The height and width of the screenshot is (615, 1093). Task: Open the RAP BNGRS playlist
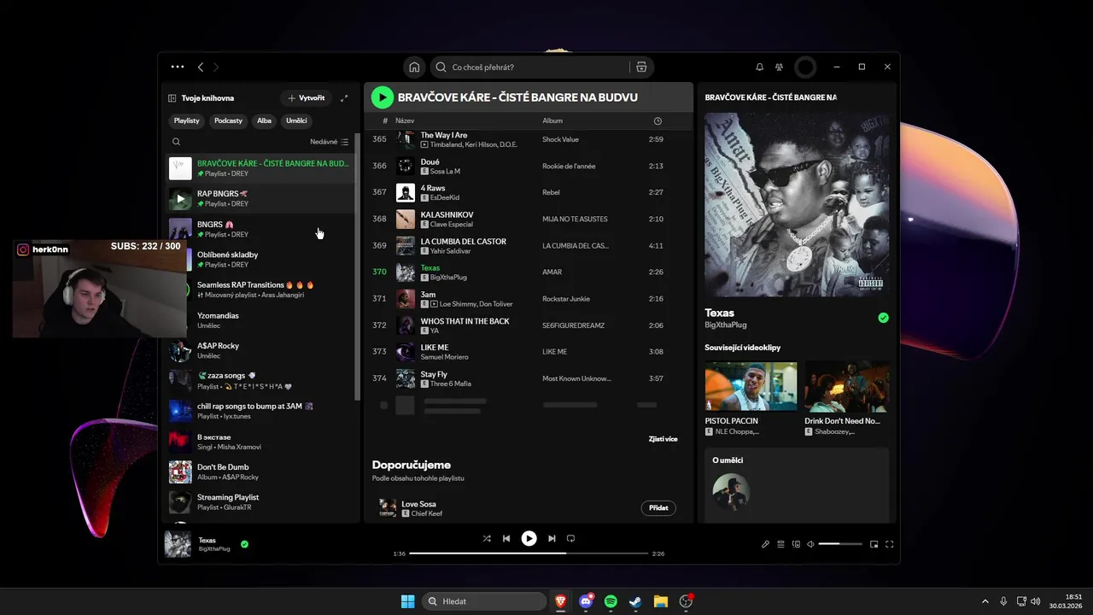pyautogui.click(x=260, y=199)
